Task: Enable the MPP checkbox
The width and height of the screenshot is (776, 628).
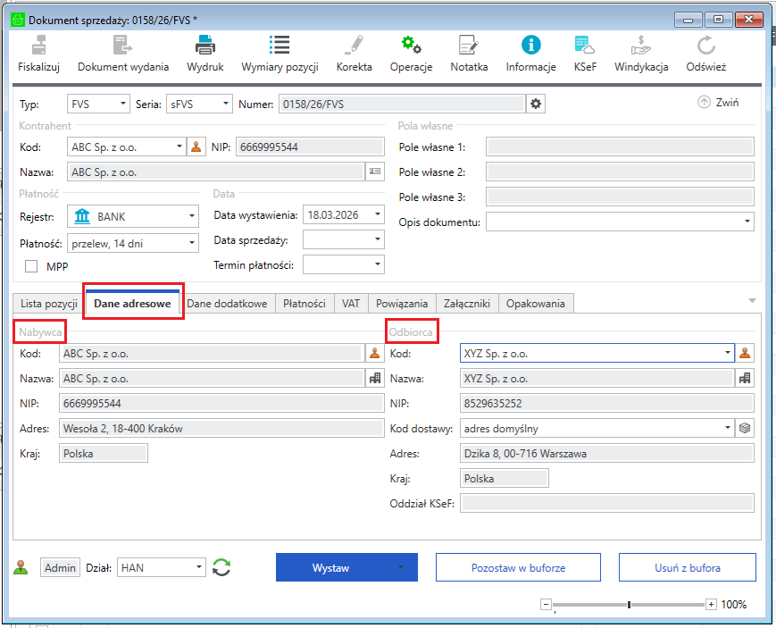Action: [31, 266]
